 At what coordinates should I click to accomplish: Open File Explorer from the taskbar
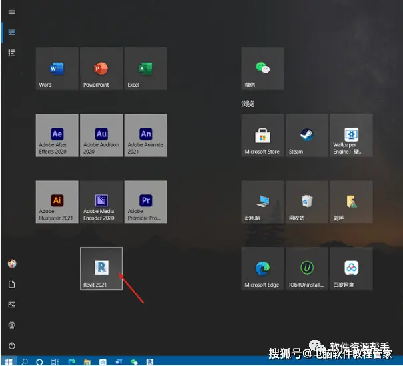87,362
